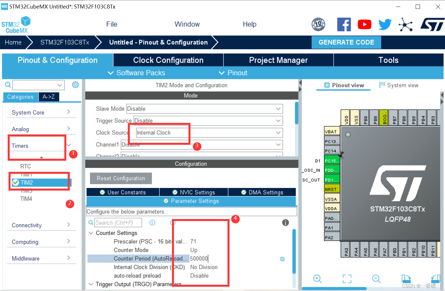This screenshot has width=445, height=291.
Task: Open the gear beside Counter Period row
Action: point(282,259)
